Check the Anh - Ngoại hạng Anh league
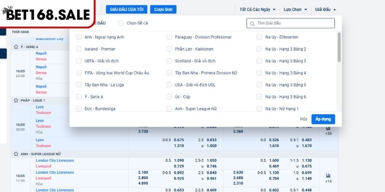Screen dimensions: 385x192 click(x=79, y=37)
